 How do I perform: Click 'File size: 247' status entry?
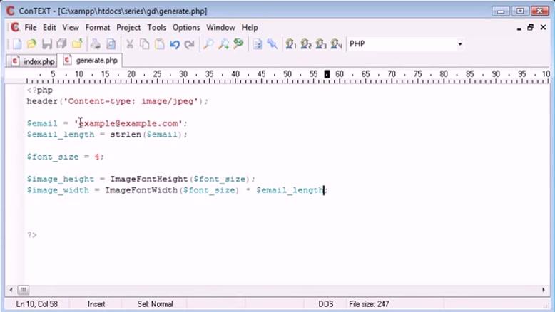tap(369, 304)
